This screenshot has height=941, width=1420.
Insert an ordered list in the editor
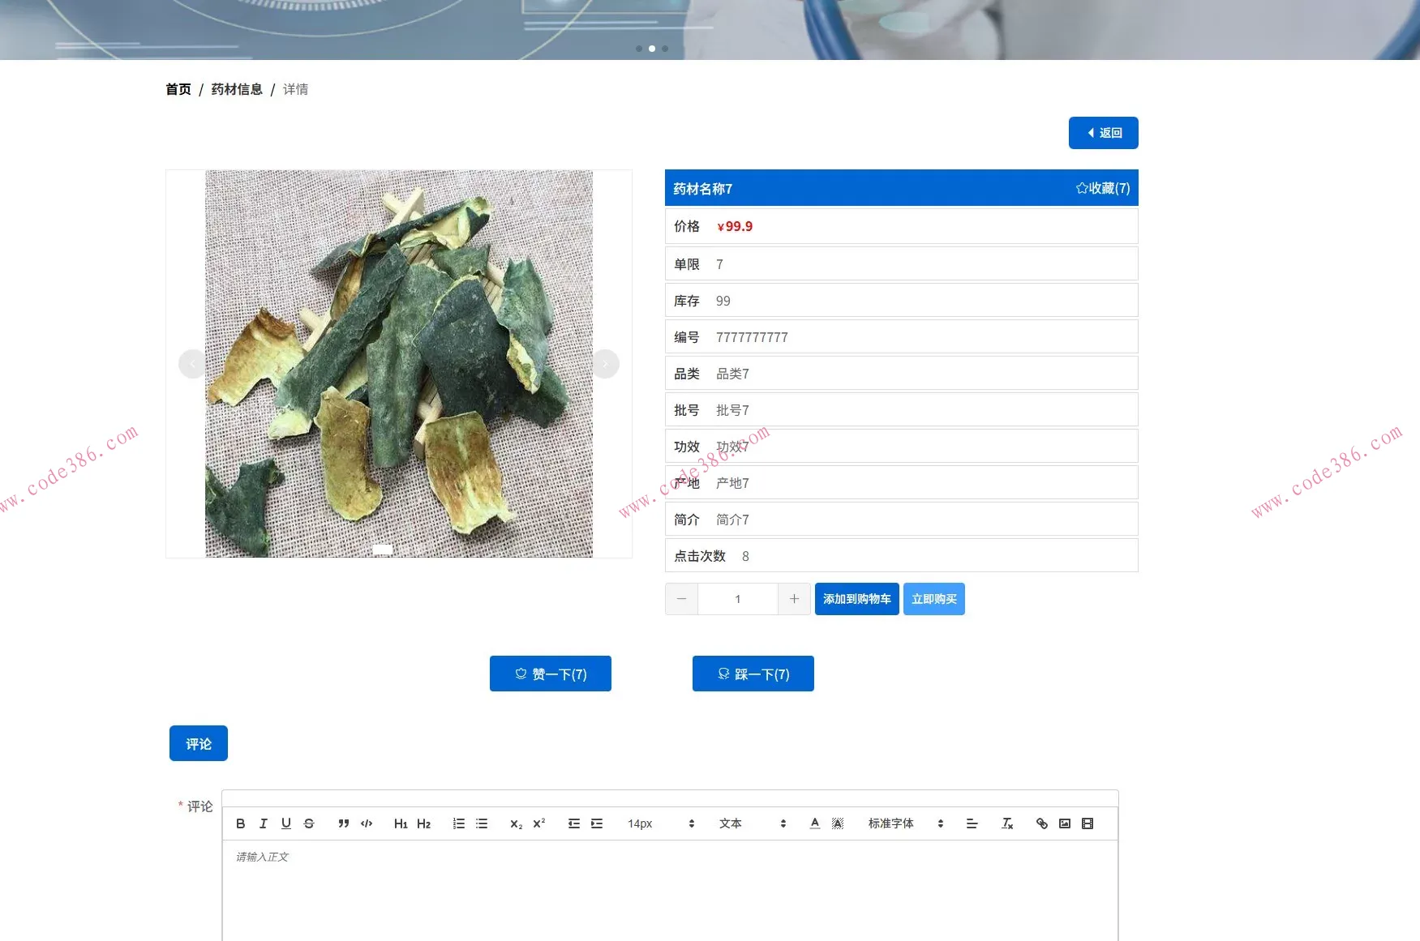coord(458,823)
